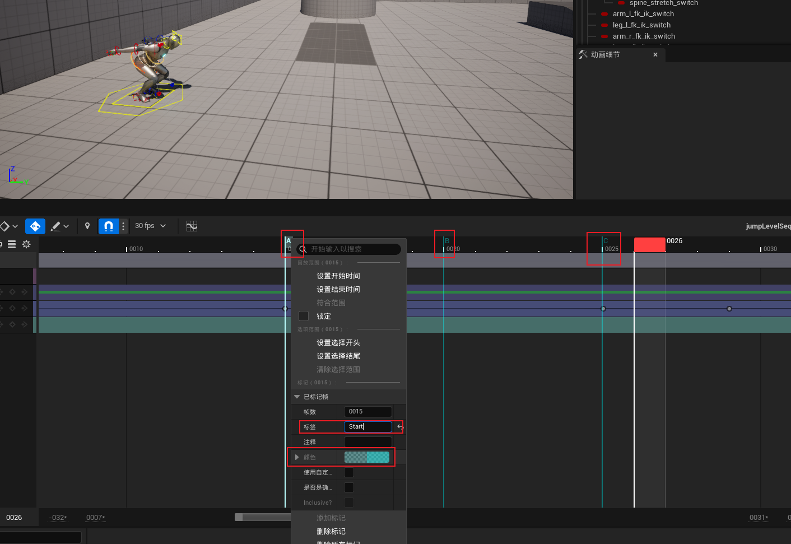Select marker B on the timeline
The width and height of the screenshot is (791, 544).
click(x=447, y=241)
